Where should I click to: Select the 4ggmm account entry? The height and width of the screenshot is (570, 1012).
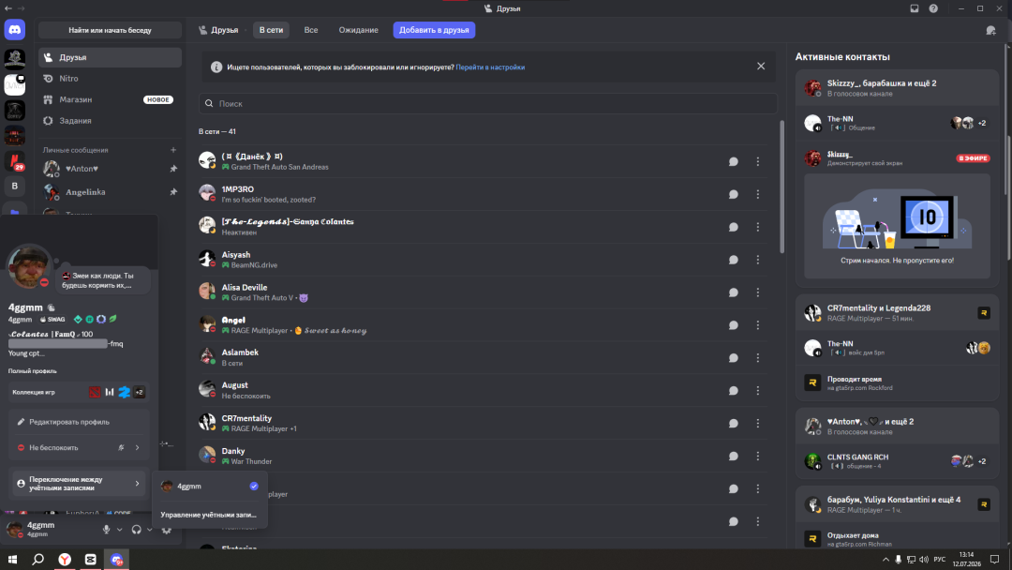click(x=210, y=486)
